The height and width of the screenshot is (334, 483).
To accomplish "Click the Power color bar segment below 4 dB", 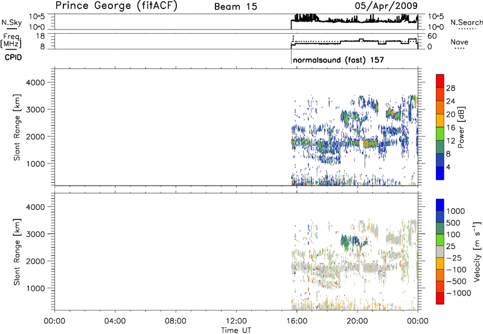I will pyautogui.click(x=440, y=173).
